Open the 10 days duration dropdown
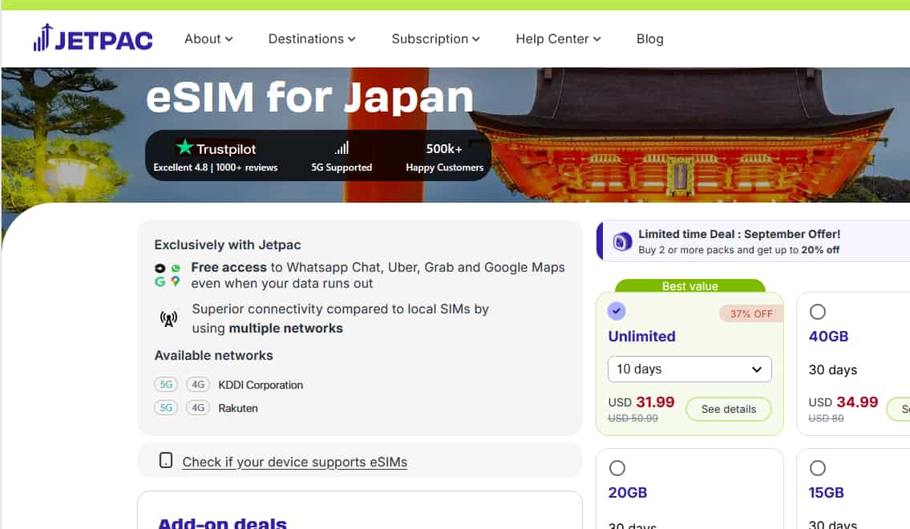 (x=690, y=369)
